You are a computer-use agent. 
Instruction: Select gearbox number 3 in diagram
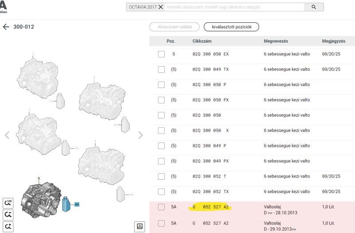coord(39,135)
